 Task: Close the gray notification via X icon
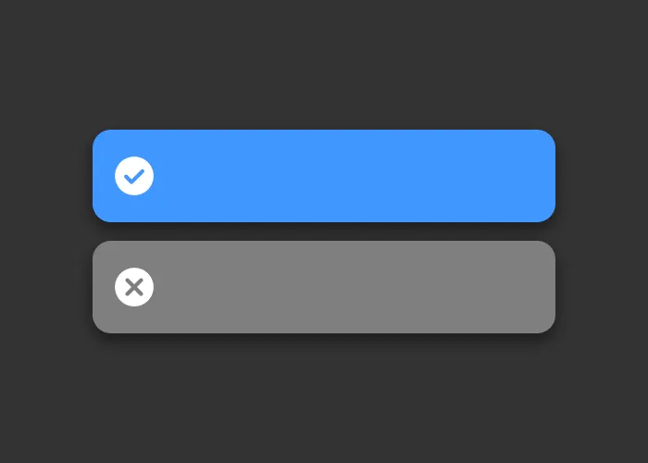click(134, 287)
